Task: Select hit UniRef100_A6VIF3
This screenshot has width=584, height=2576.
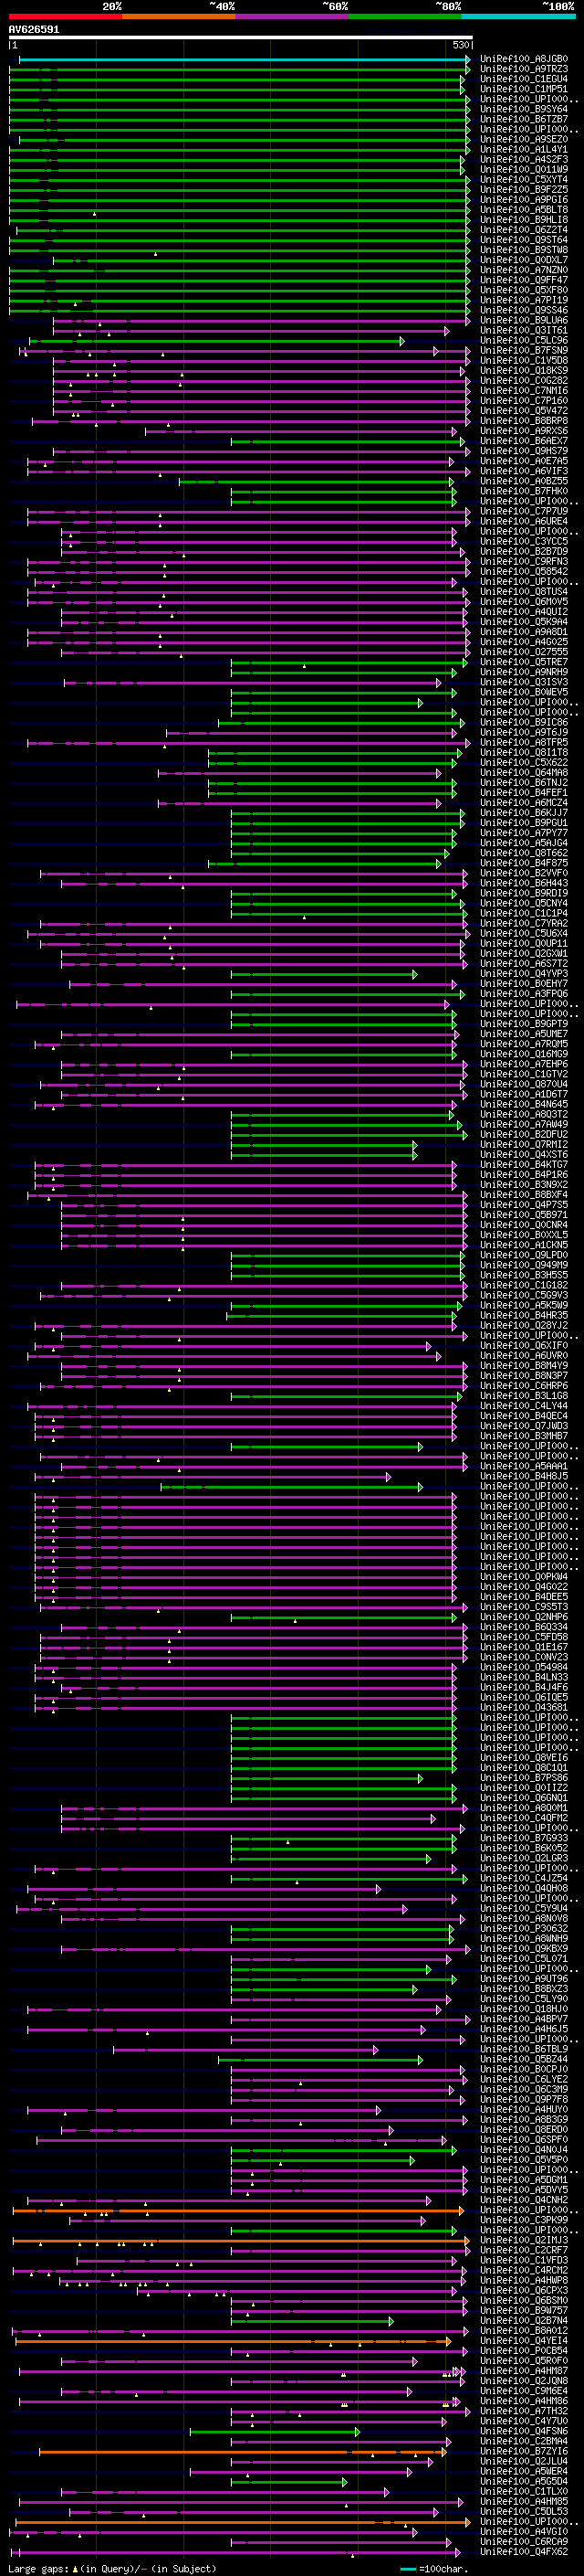Action: coord(524,471)
